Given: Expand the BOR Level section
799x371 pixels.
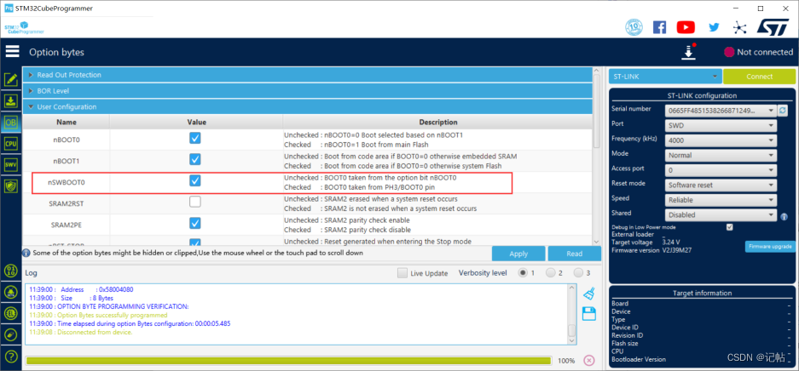Looking at the screenshot, I should [x=307, y=91].
